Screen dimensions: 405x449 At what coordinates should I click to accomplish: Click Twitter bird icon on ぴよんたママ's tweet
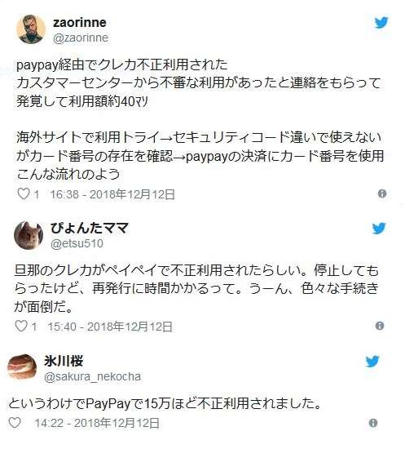coord(379,229)
